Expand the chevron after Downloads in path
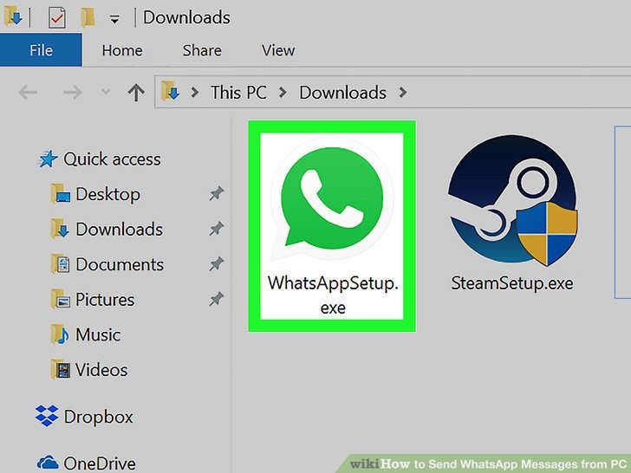 coord(402,93)
